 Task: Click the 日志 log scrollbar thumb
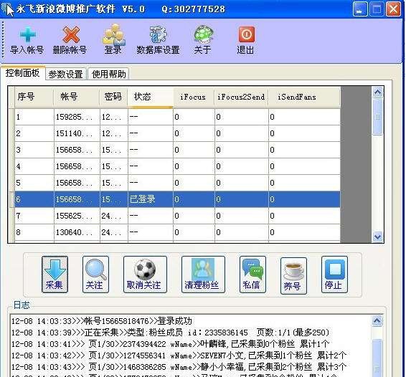[x=377, y=358]
